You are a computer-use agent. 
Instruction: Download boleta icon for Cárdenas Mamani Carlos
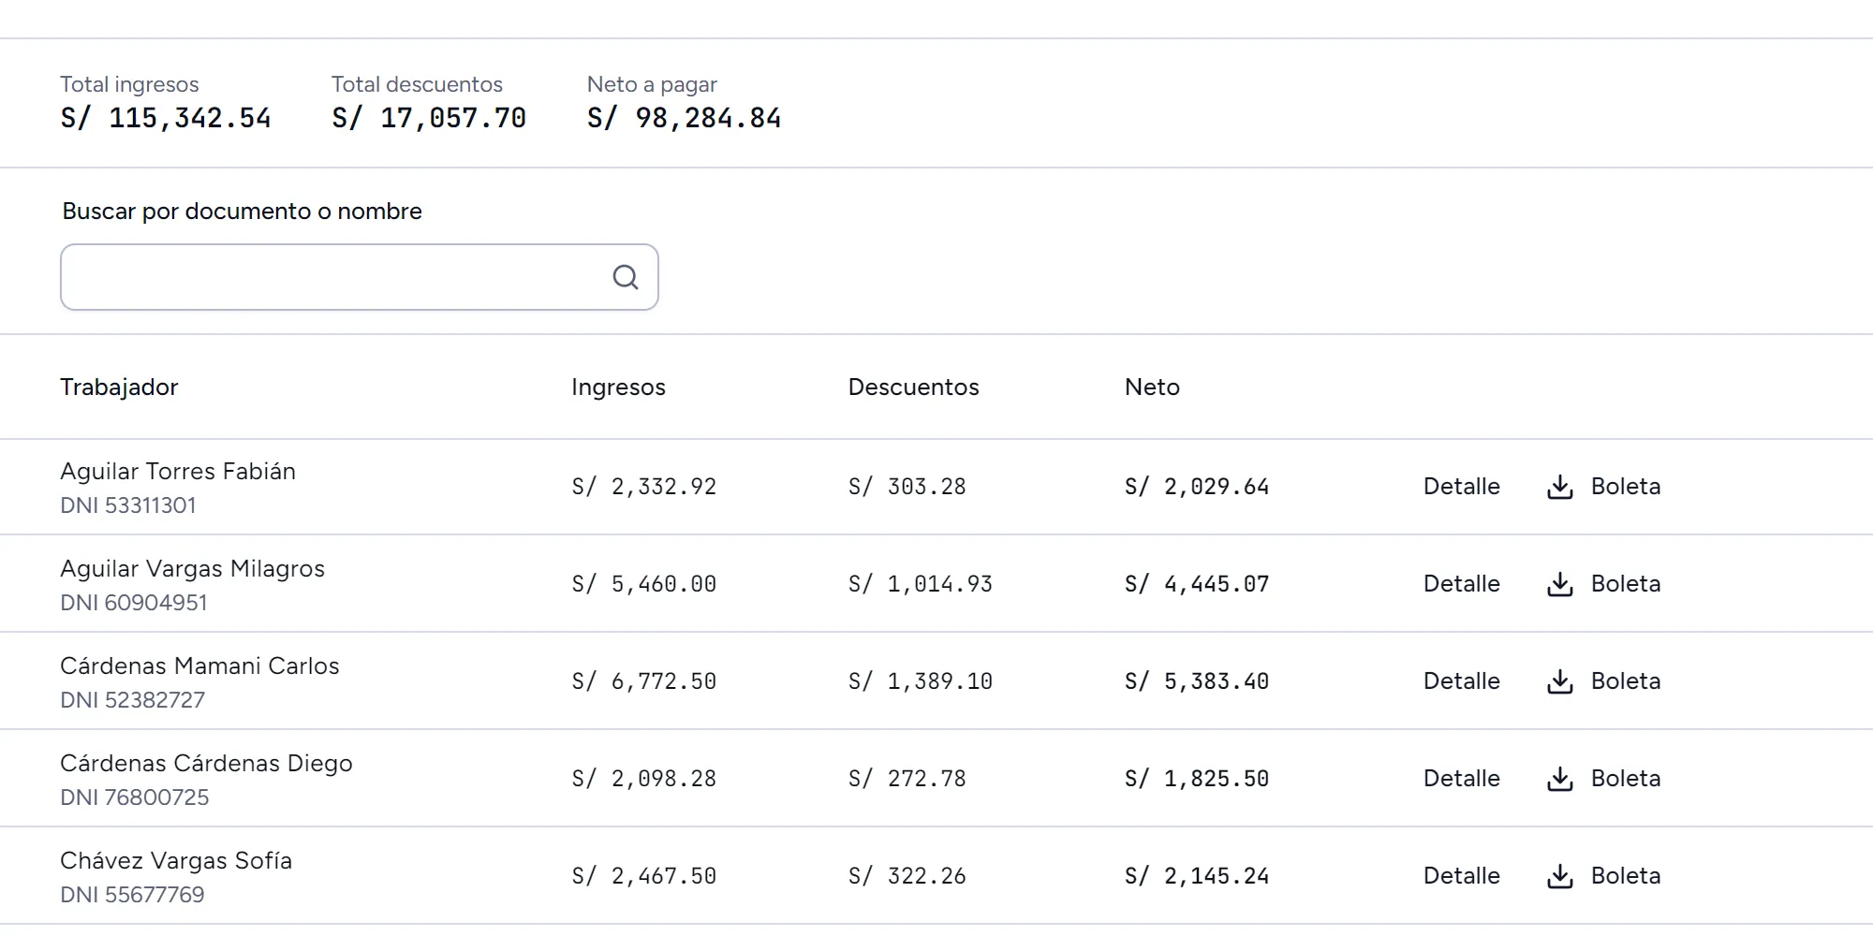1560,681
